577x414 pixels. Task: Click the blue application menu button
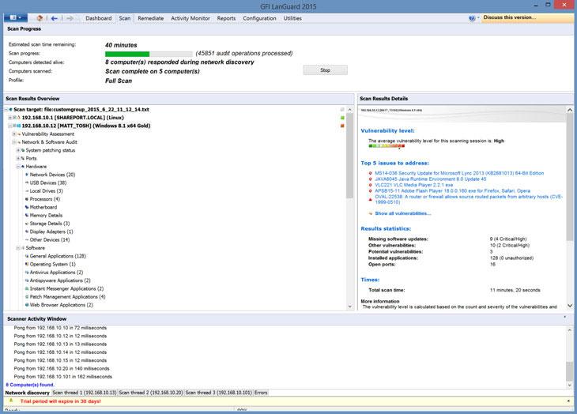point(15,17)
